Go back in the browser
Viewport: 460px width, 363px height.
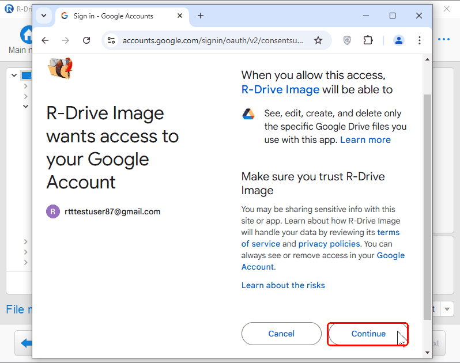45,40
